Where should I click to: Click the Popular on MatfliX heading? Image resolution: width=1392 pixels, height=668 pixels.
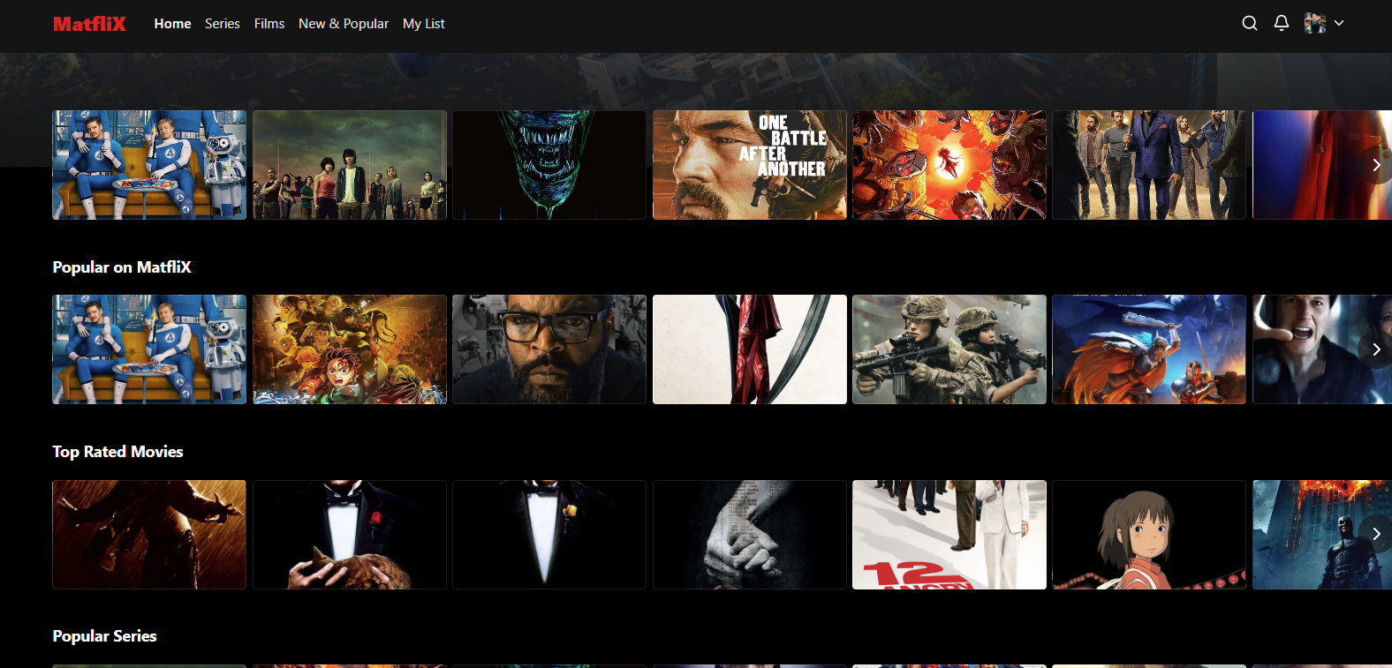tap(122, 267)
